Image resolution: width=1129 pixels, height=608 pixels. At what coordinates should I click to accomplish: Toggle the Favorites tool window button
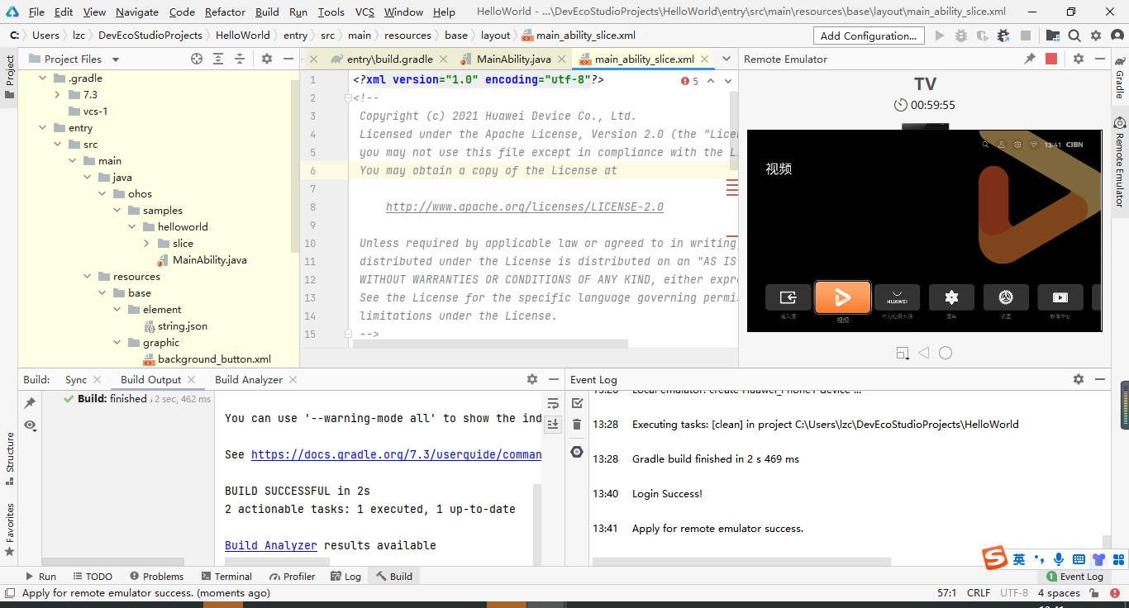pos(9,529)
